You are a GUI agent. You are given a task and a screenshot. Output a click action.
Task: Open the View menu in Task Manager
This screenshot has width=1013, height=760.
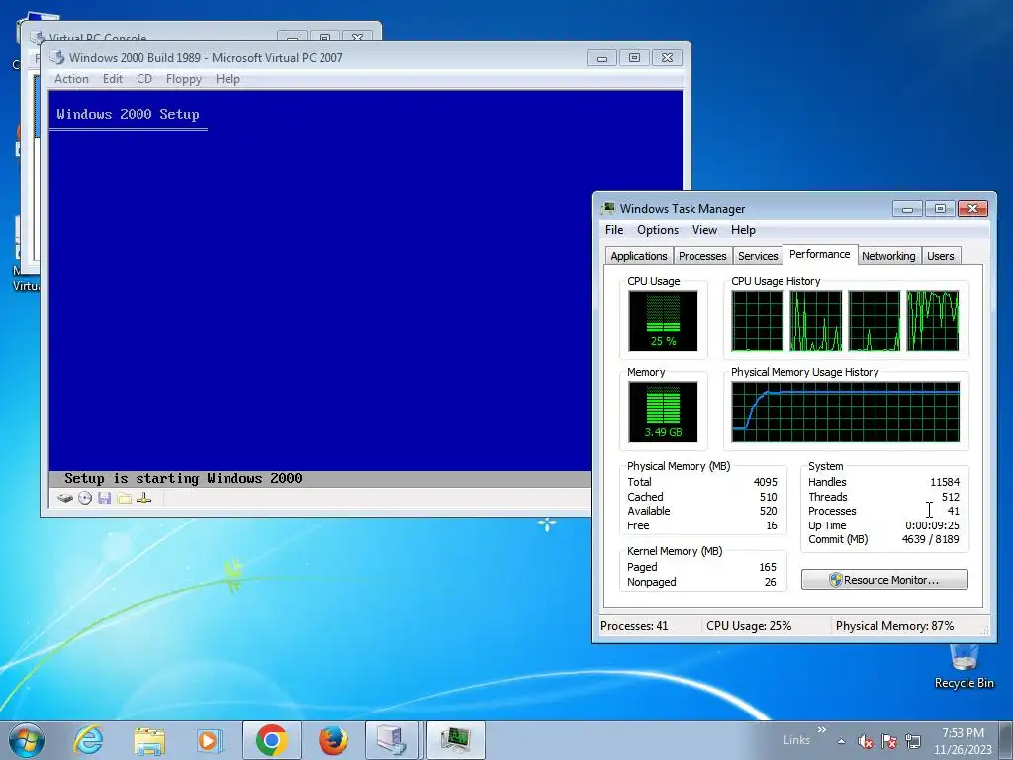pos(704,230)
